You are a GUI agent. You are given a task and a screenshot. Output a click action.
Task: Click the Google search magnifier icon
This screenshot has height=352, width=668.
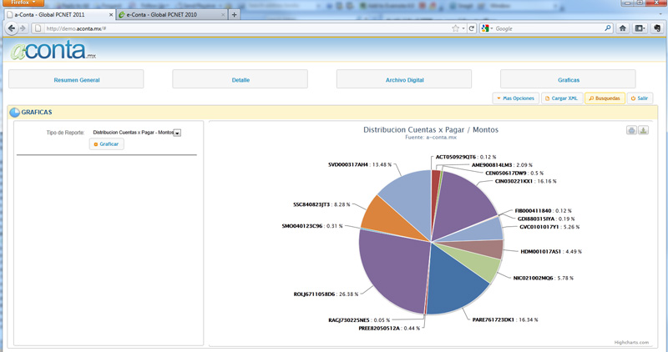(x=608, y=28)
